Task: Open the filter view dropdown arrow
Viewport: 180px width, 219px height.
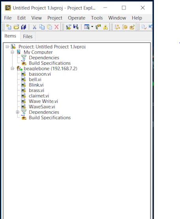Action: click(92, 26)
